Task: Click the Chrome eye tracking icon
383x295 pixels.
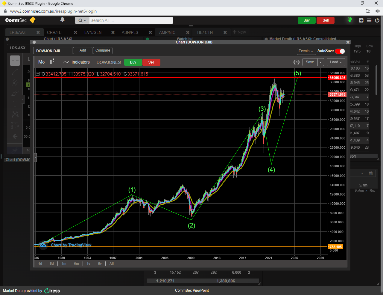Action: [378, 11]
